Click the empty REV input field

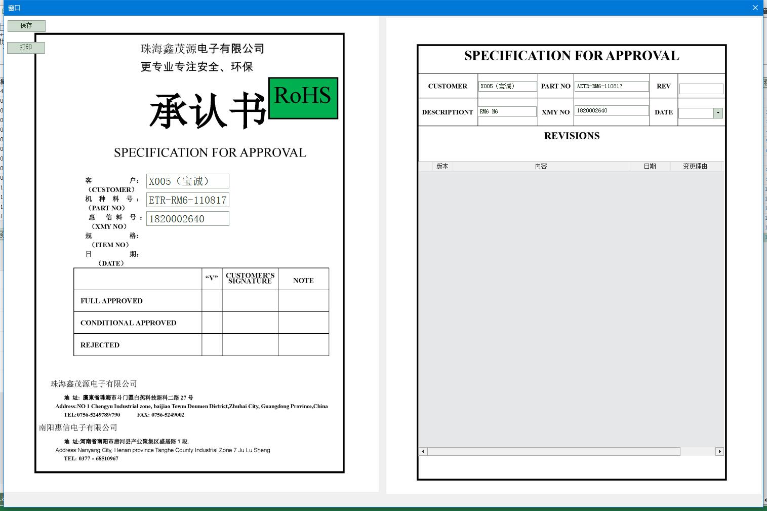[x=701, y=89]
